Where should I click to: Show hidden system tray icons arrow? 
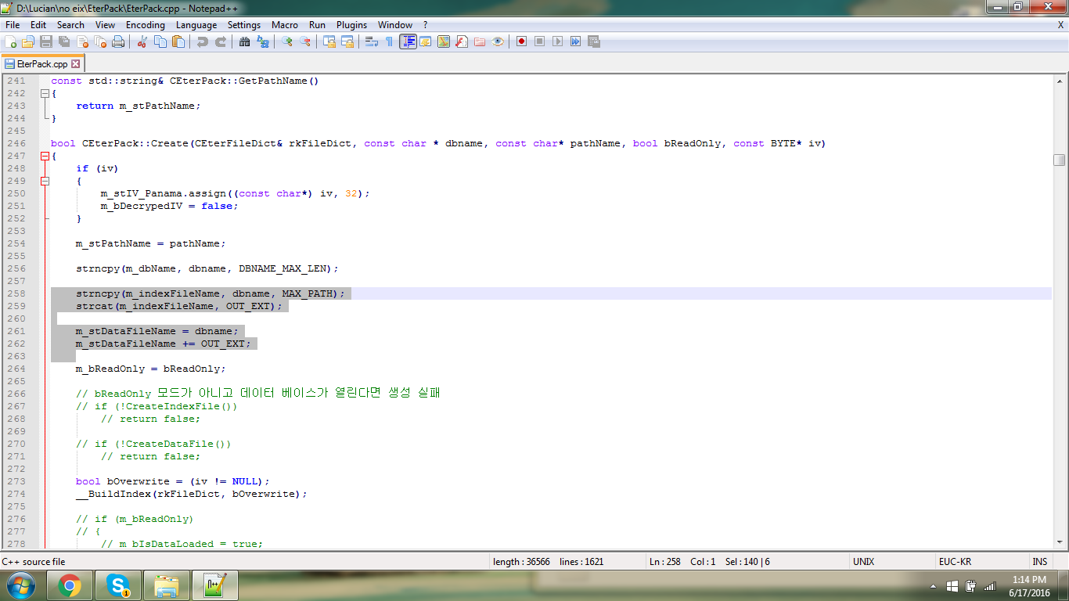(934, 586)
